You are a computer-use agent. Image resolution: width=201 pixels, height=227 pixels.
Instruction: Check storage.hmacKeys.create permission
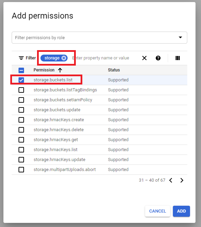21,120
